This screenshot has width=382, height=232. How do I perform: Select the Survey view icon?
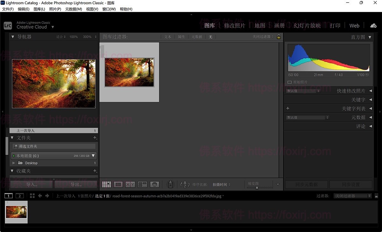click(142, 184)
